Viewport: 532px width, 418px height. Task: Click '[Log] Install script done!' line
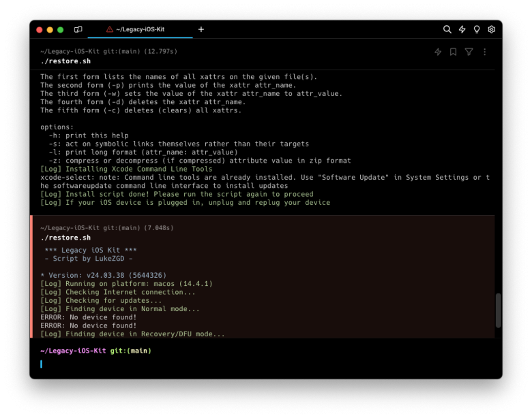[x=177, y=194]
